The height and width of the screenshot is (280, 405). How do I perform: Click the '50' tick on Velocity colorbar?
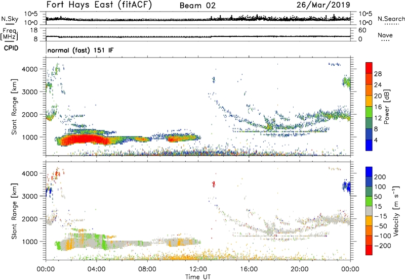(378, 197)
